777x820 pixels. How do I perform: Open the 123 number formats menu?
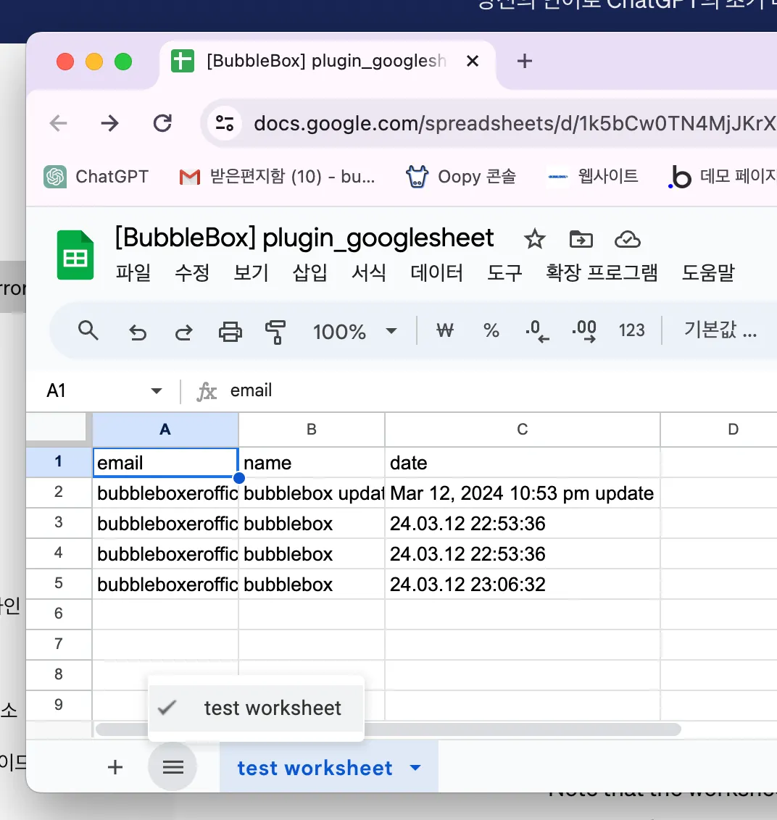tap(631, 330)
